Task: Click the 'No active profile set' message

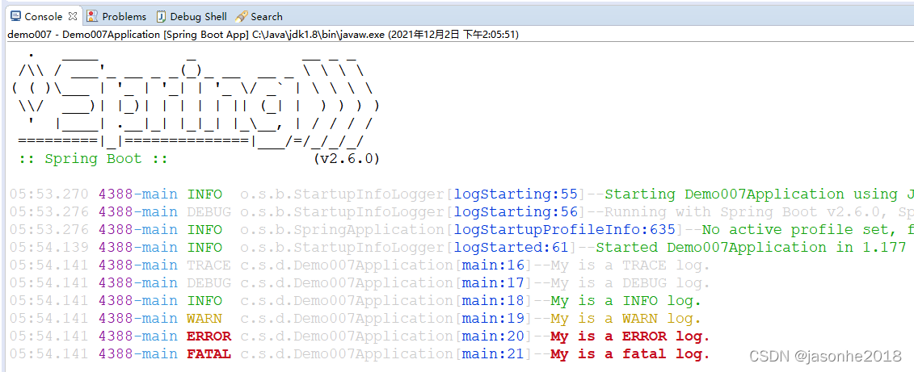Action: tap(795, 230)
